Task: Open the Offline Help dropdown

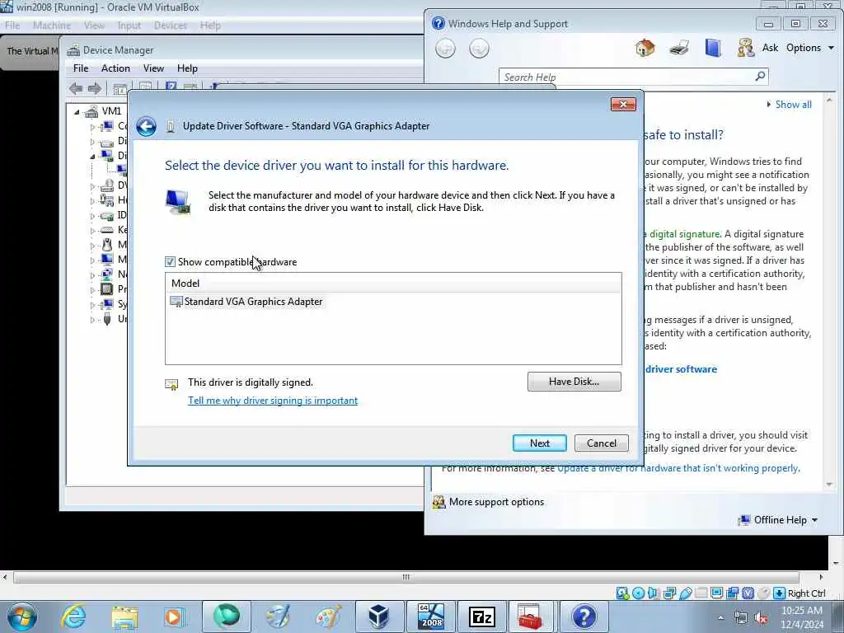Action: (779, 520)
